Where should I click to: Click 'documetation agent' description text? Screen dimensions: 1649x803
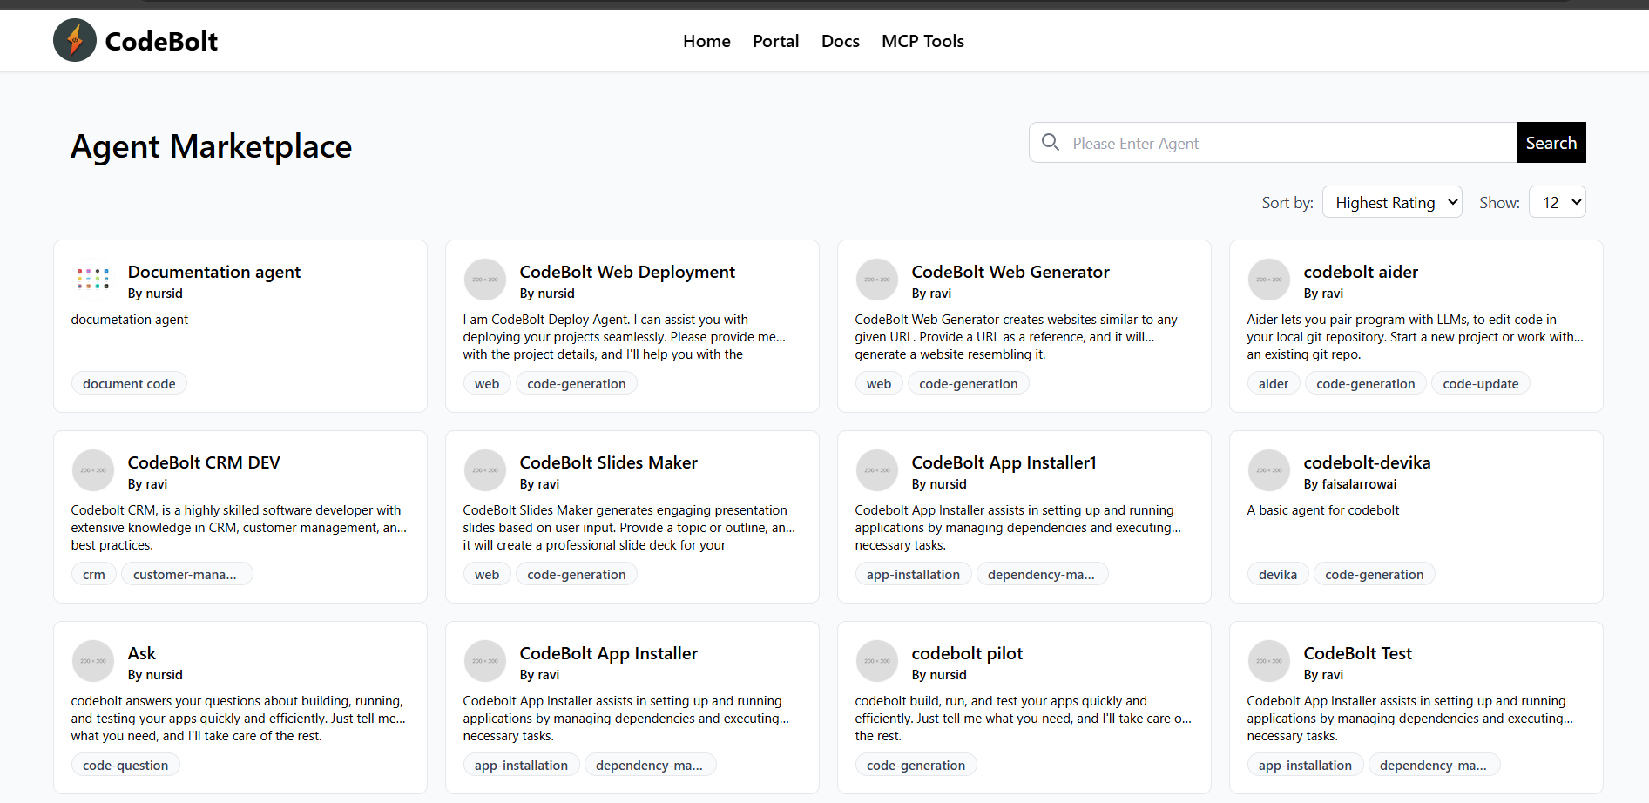pyautogui.click(x=130, y=320)
